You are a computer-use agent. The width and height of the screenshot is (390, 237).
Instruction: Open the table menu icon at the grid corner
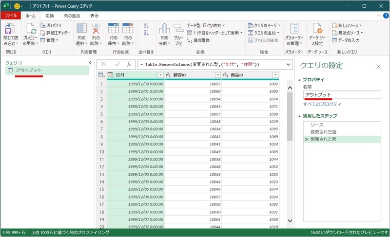101,75
